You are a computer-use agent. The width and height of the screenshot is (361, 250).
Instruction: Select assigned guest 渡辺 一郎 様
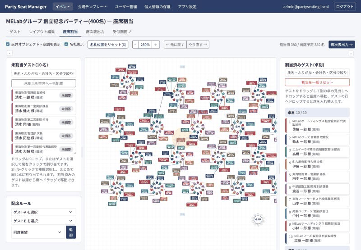[x=317, y=189]
